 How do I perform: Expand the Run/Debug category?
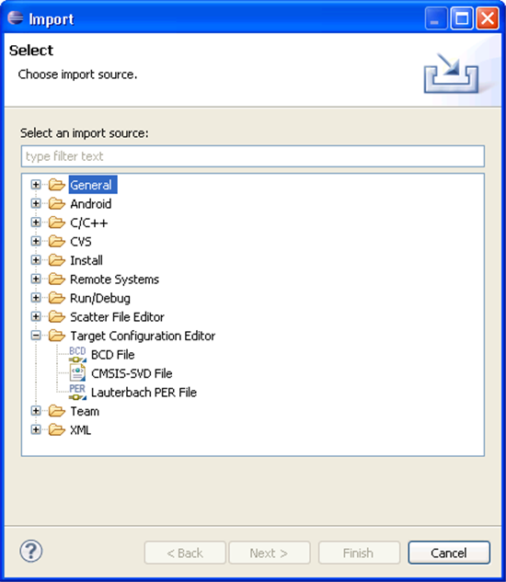(36, 298)
